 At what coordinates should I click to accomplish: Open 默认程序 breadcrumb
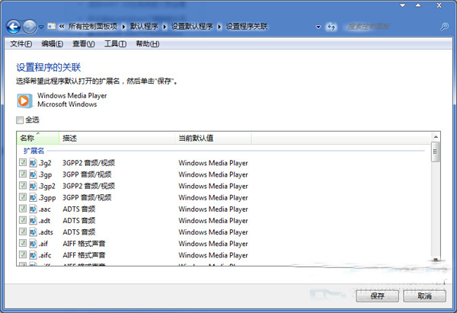point(144,27)
